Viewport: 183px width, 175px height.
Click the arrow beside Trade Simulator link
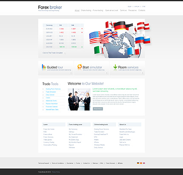[65, 53]
